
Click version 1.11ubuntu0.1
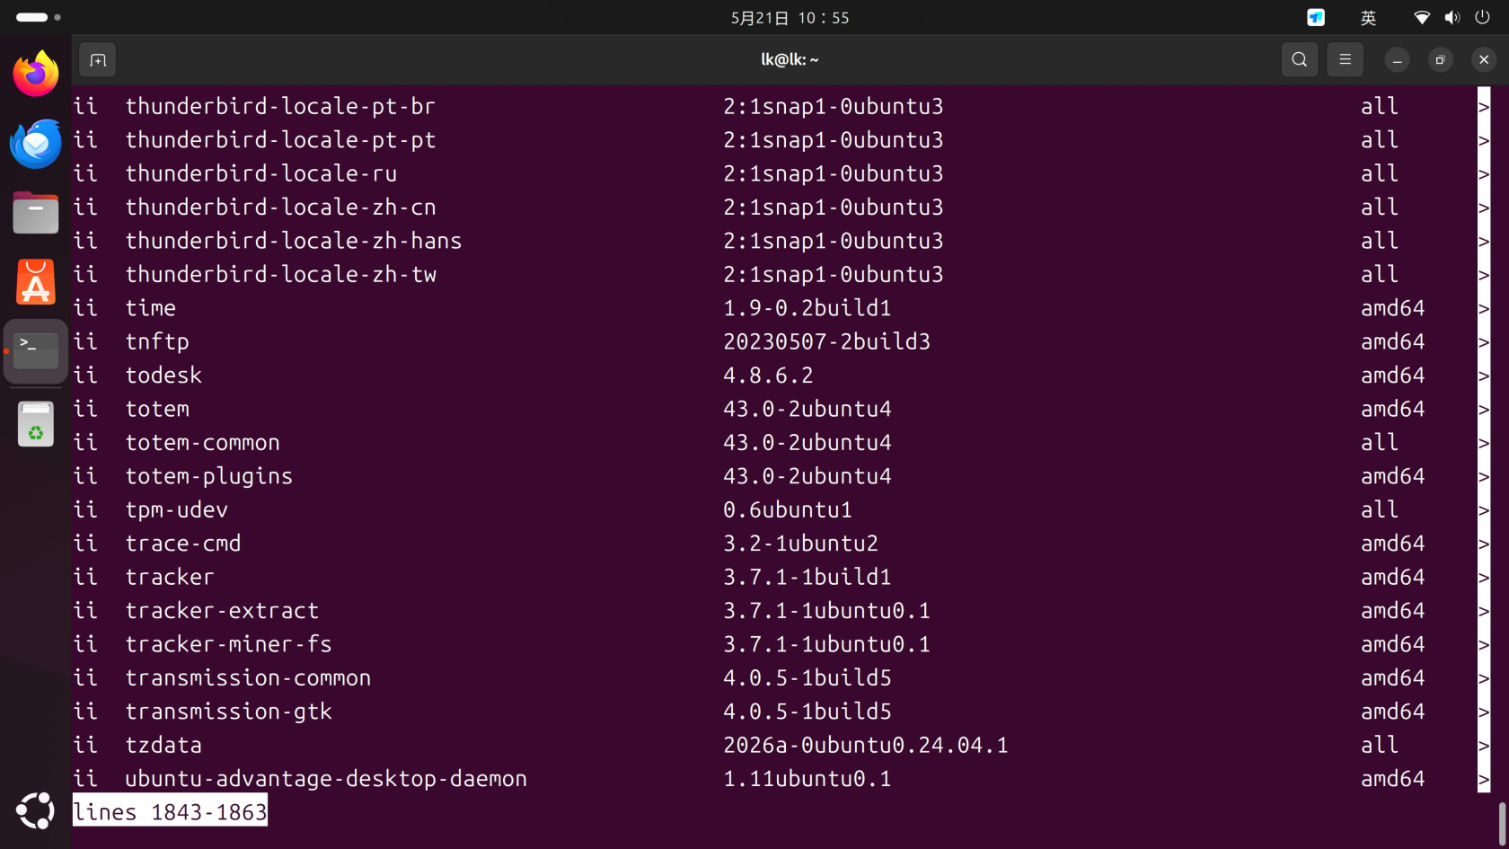pyautogui.click(x=807, y=779)
